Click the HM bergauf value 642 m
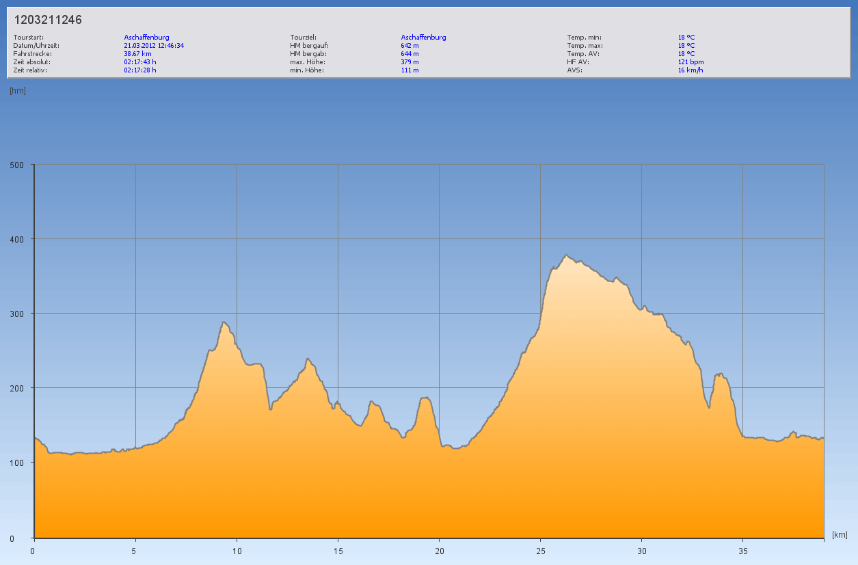The image size is (858, 565). coord(410,45)
